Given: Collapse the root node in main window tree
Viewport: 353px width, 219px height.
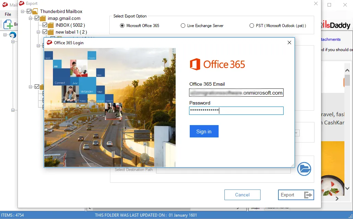Looking at the screenshot, I should coord(5,35).
